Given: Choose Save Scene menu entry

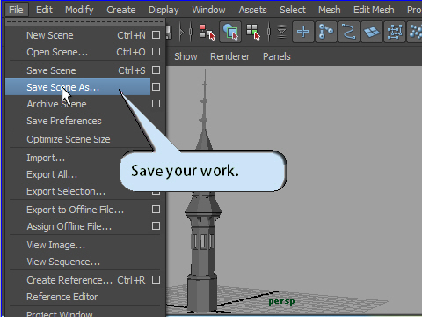Looking at the screenshot, I should 78,70.
